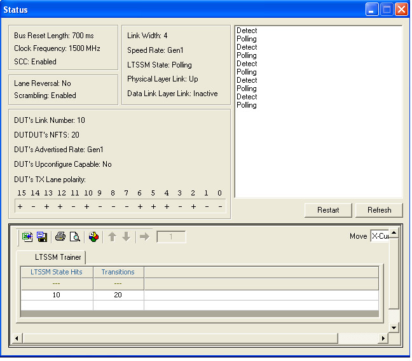Viewport: 412px width, 361px height.
Task: Click LTSSM State Hits column header
Action: 57,273
